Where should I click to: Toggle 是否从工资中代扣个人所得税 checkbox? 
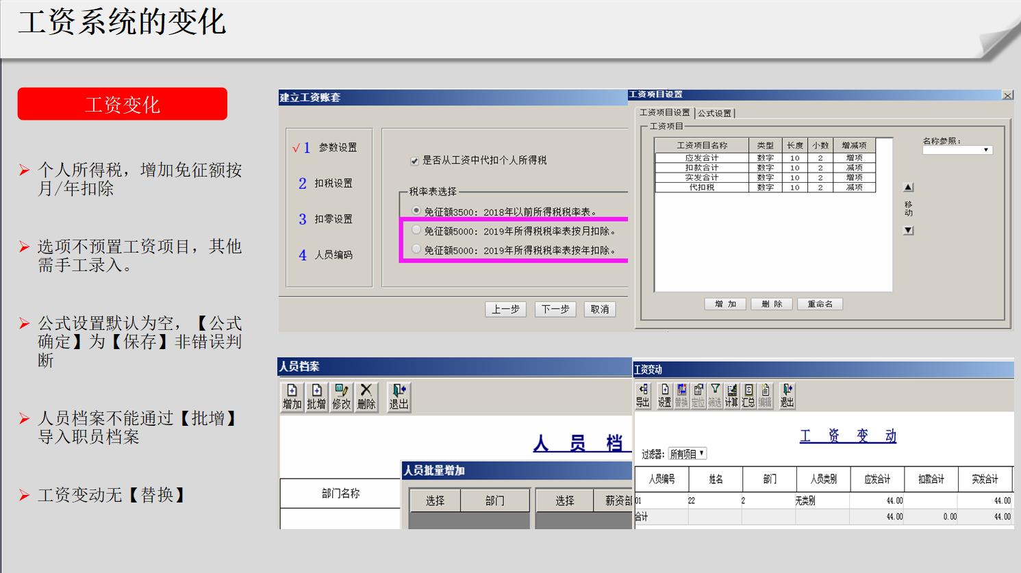pos(414,161)
